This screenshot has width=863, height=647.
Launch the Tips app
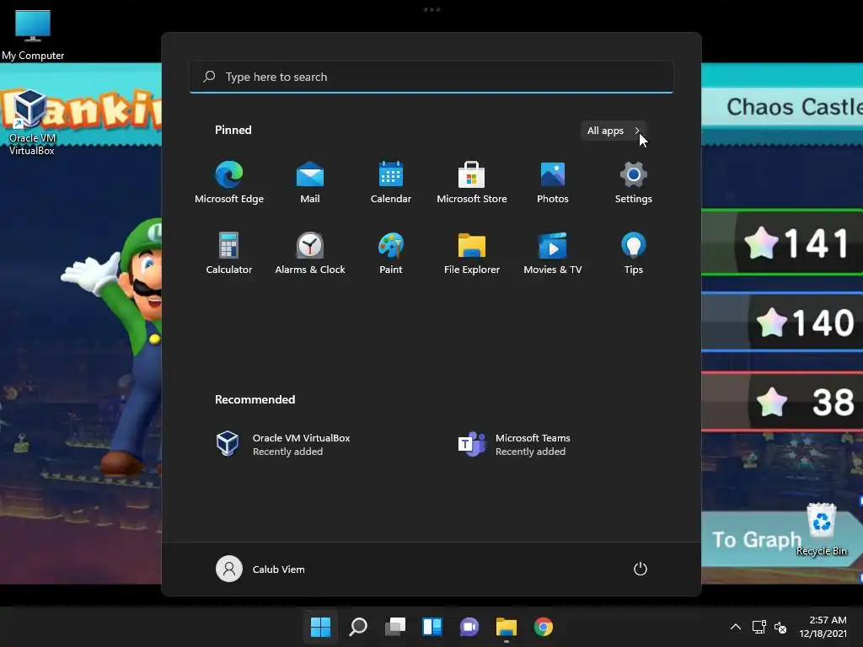point(634,254)
